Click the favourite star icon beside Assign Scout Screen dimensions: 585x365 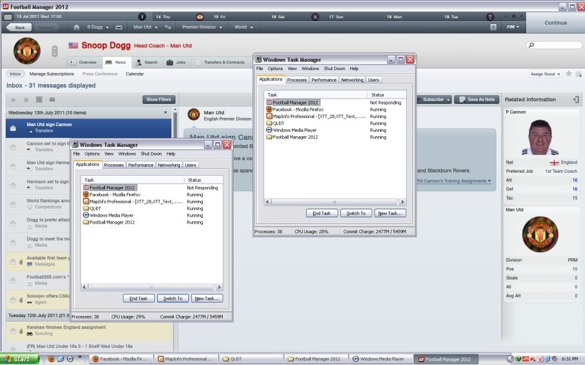click(x=568, y=74)
